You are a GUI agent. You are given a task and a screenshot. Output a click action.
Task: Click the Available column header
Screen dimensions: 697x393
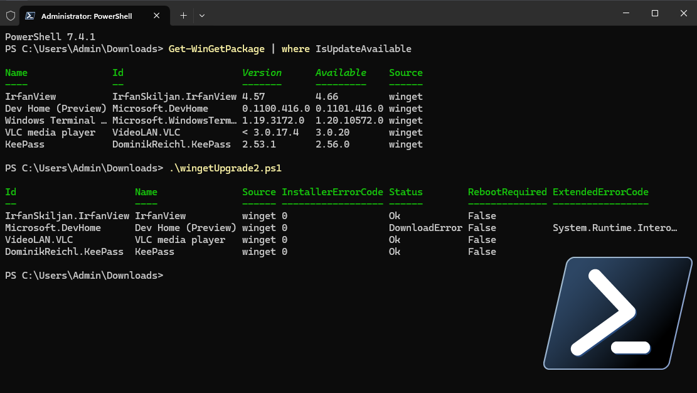[341, 73]
